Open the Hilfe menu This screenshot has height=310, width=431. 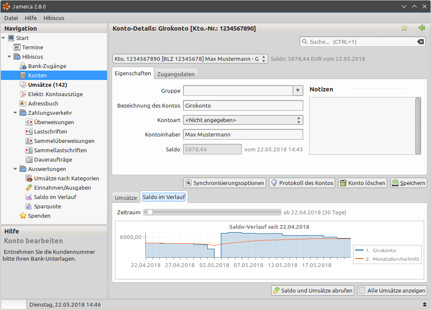click(x=31, y=18)
